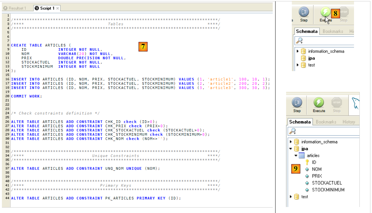Select the PRIX column entry
This screenshot has height=213, width=372.
[x=317, y=176]
